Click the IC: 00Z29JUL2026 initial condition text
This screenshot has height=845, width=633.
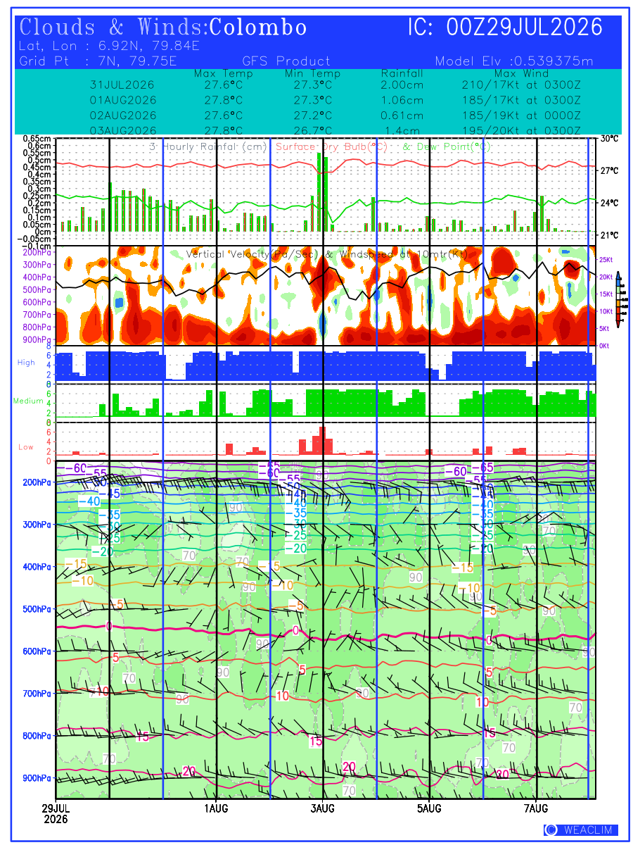[506, 27]
